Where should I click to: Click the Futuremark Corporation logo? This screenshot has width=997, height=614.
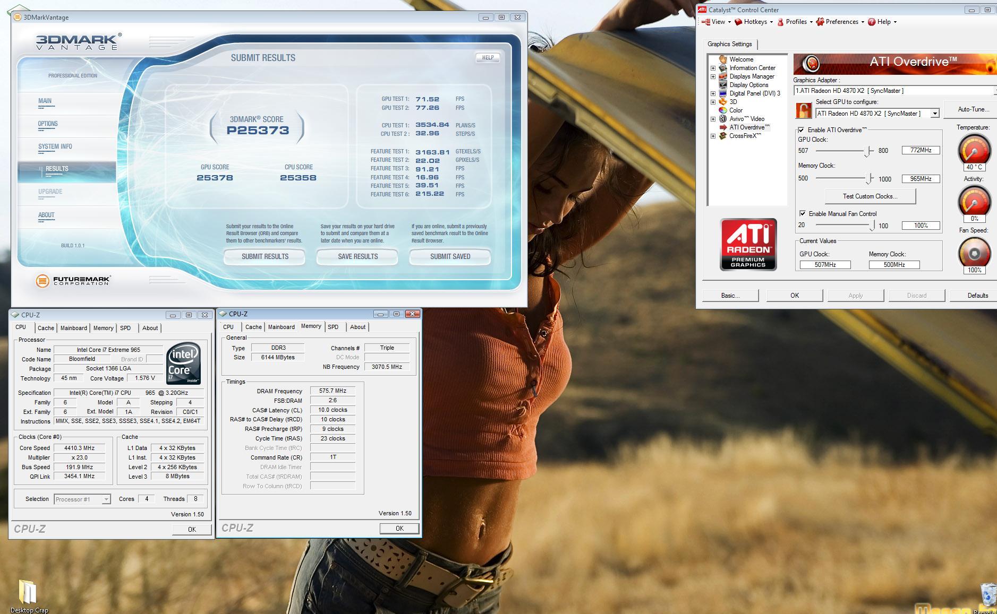(73, 281)
